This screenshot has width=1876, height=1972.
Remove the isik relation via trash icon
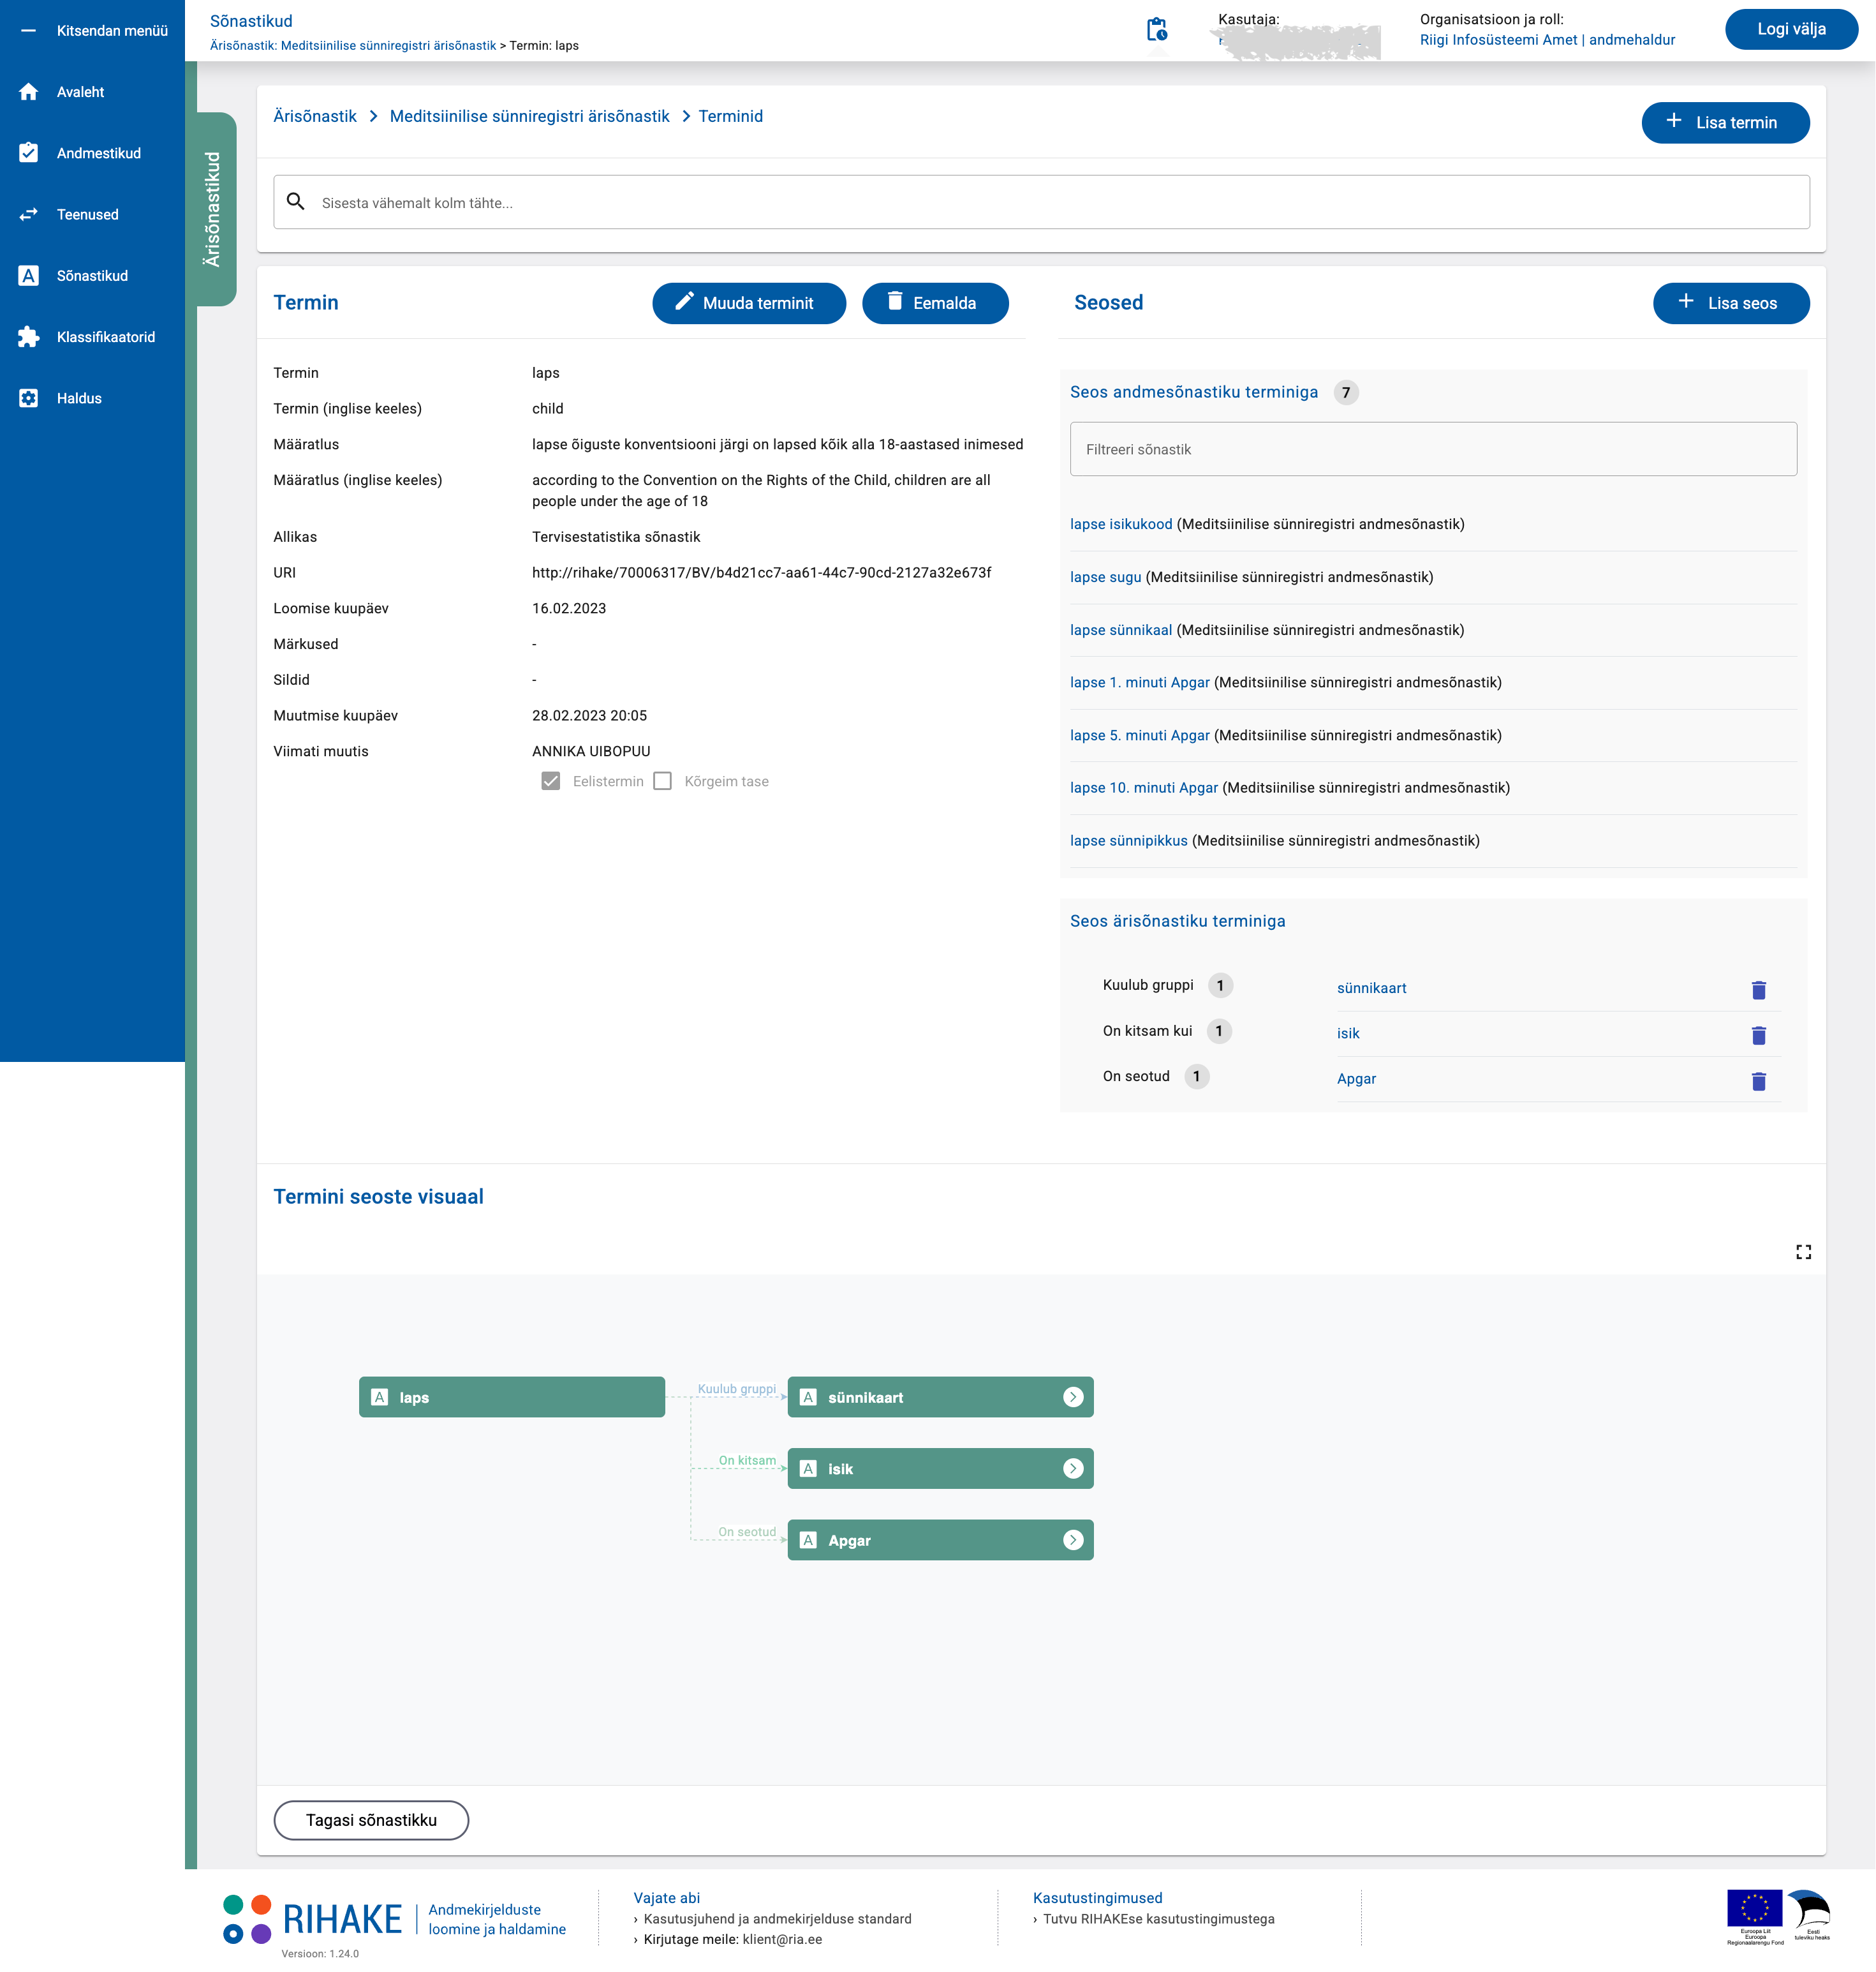[1758, 1035]
